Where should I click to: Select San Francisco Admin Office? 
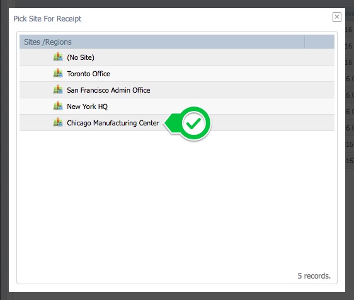point(177,90)
